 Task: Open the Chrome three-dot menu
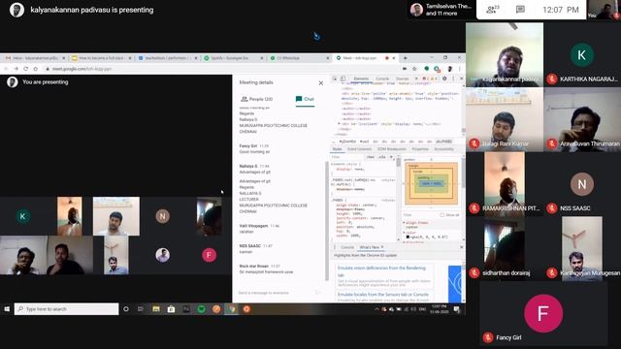click(x=460, y=69)
